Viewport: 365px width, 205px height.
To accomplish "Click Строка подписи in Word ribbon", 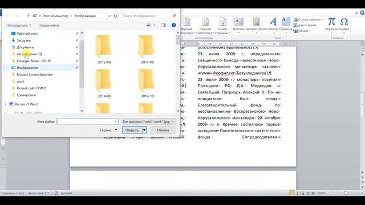I will coord(308,19).
